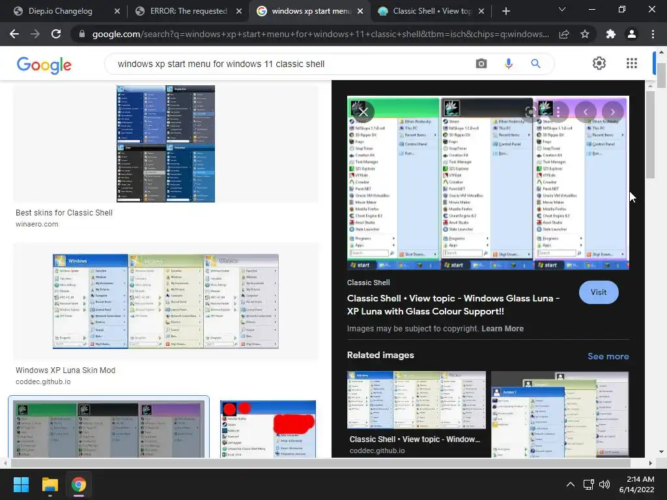
Task: Select the green black purple start menus thumbnail
Action: [109, 429]
